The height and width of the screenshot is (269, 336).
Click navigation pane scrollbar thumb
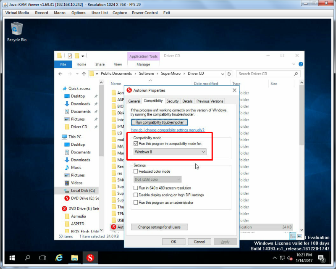coord(101,121)
